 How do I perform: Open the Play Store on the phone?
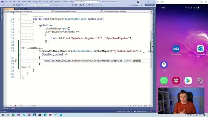[188, 82]
